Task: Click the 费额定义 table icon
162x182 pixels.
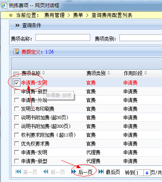Action: tap(16, 51)
